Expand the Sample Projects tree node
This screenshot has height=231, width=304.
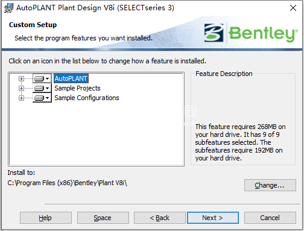tap(21, 88)
